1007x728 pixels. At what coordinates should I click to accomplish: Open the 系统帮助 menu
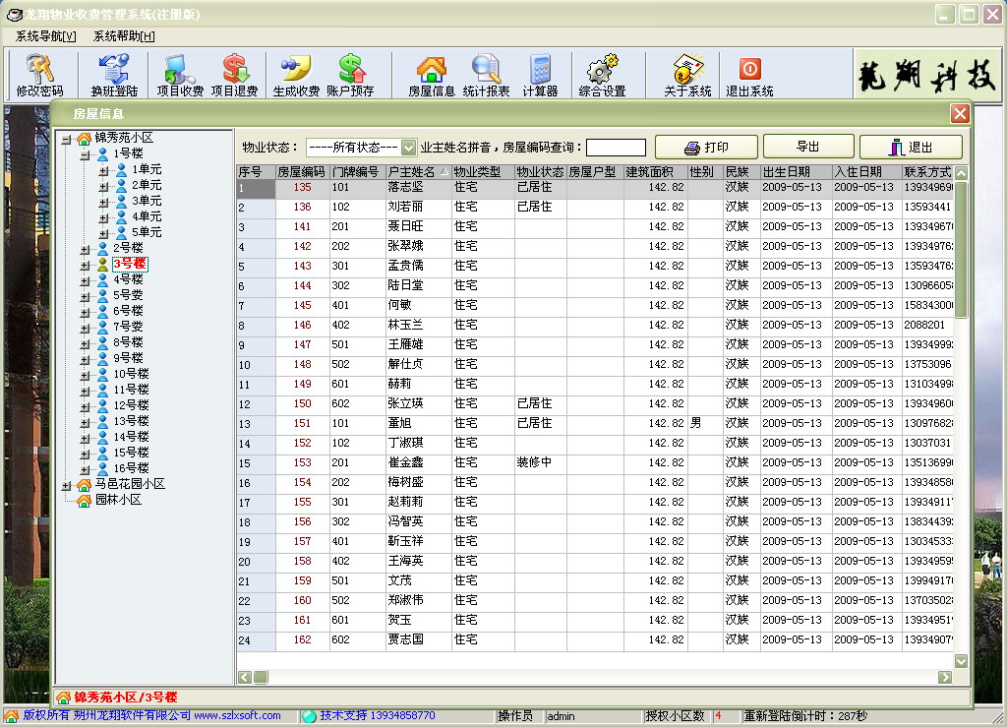click(x=124, y=36)
